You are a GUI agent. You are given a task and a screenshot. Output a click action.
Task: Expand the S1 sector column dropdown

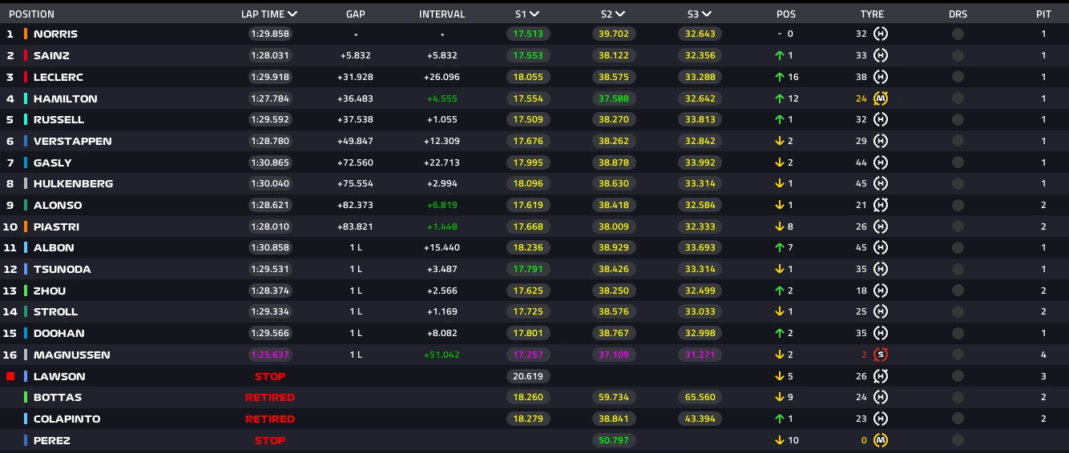534,14
